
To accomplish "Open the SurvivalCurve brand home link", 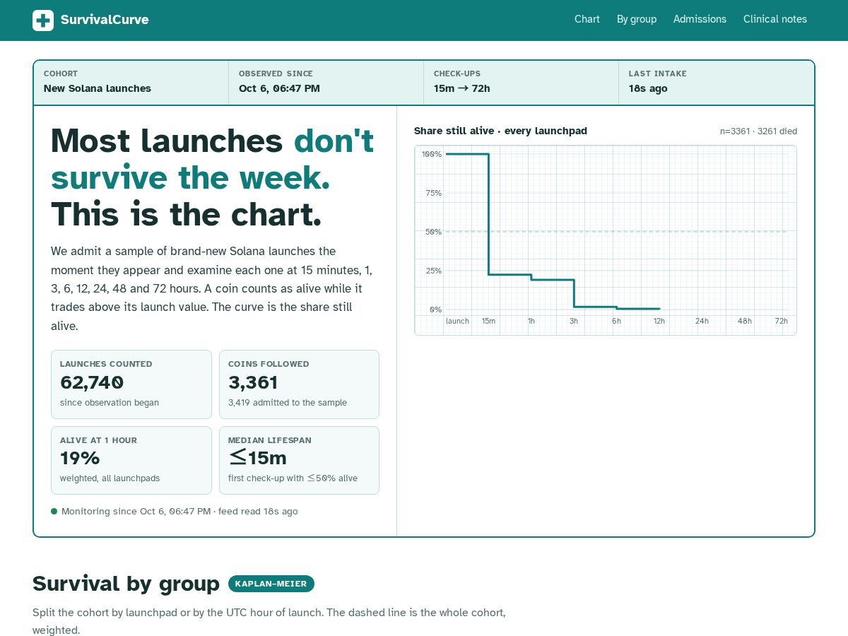I will (90, 20).
